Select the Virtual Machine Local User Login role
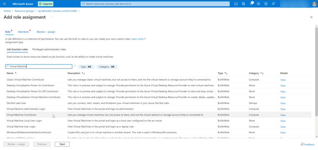This screenshot has height=150, width=318. click(x=158, y=121)
